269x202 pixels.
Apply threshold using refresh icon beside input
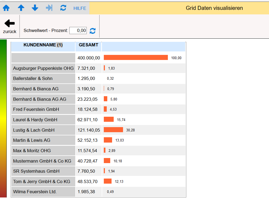(x=93, y=31)
